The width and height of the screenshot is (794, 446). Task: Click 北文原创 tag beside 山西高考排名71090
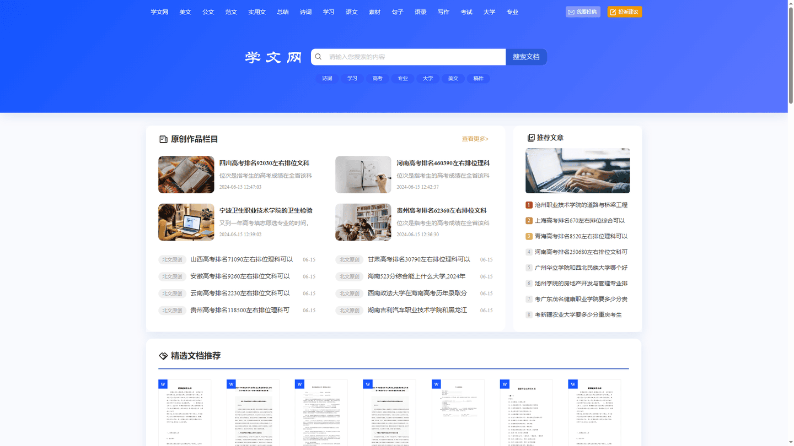coord(172,260)
